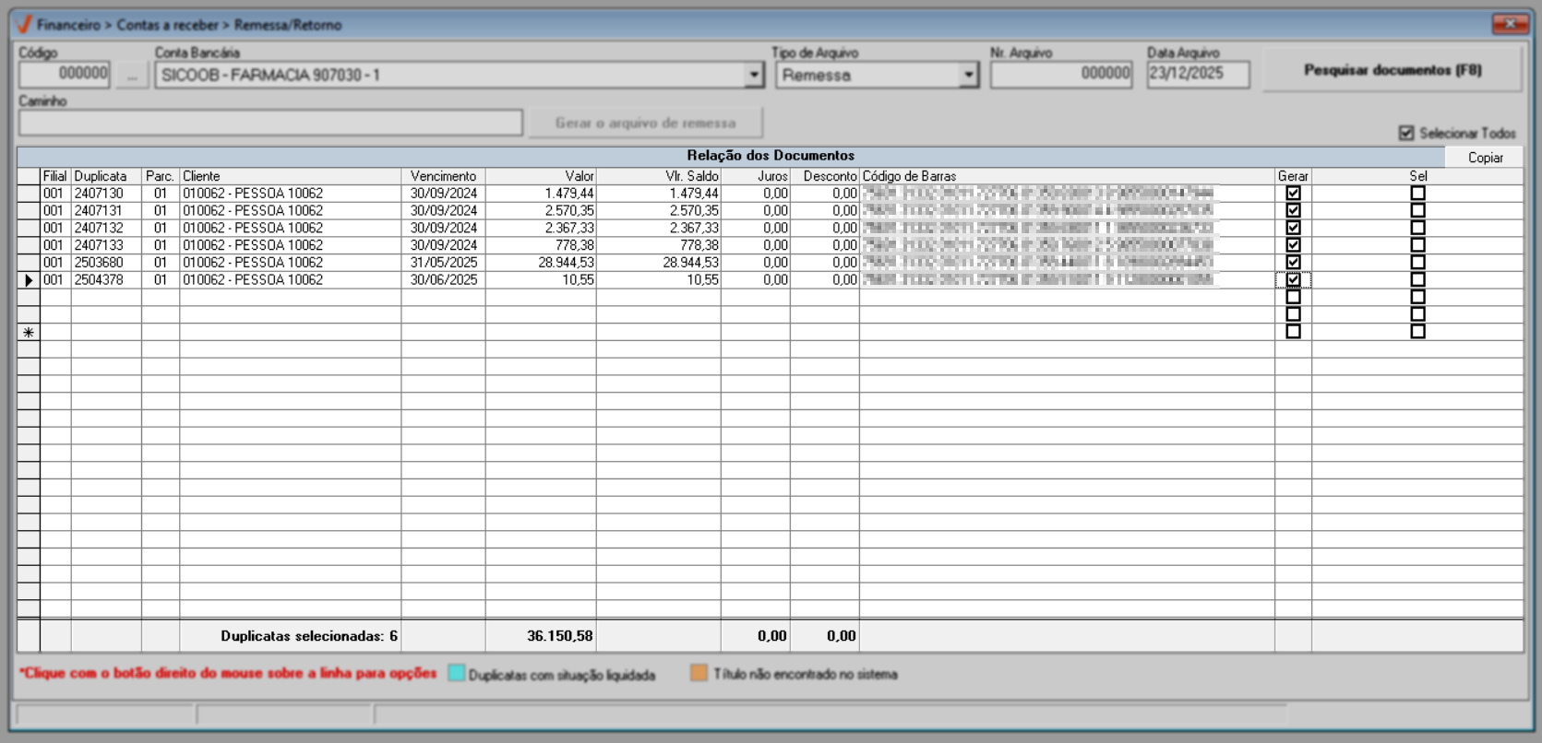Click the Duplicata column header

[x=101, y=176]
